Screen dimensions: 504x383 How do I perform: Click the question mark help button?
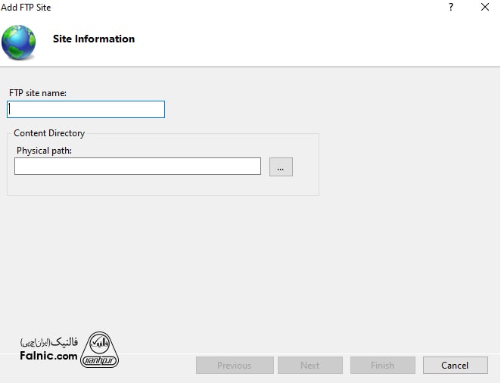(451, 8)
